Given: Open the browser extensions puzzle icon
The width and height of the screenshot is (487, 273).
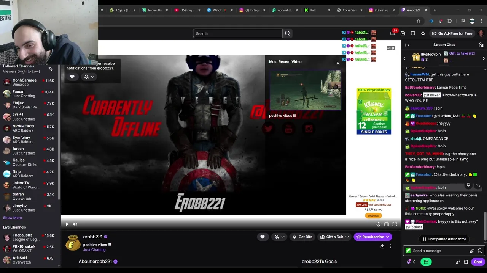Looking at the screenshot, I should click(x=450, y=21).
